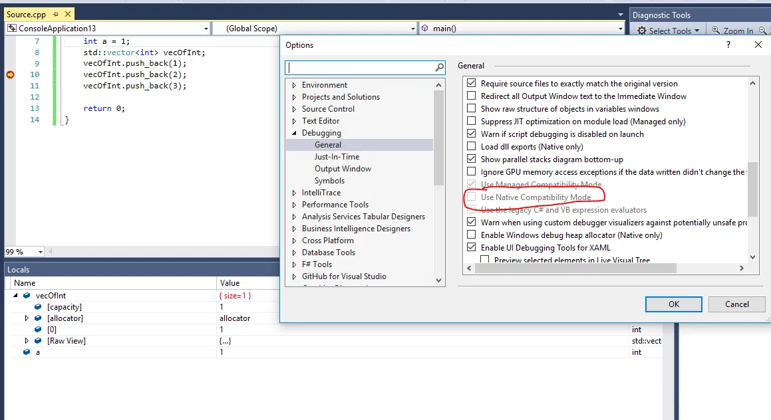Enable Load dll exports (Native only)

click(471, 146)
